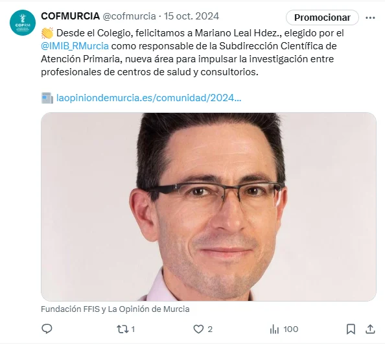Click the @cofmurcia handle
Screen dimensions: 385x345
coord(129,16)
